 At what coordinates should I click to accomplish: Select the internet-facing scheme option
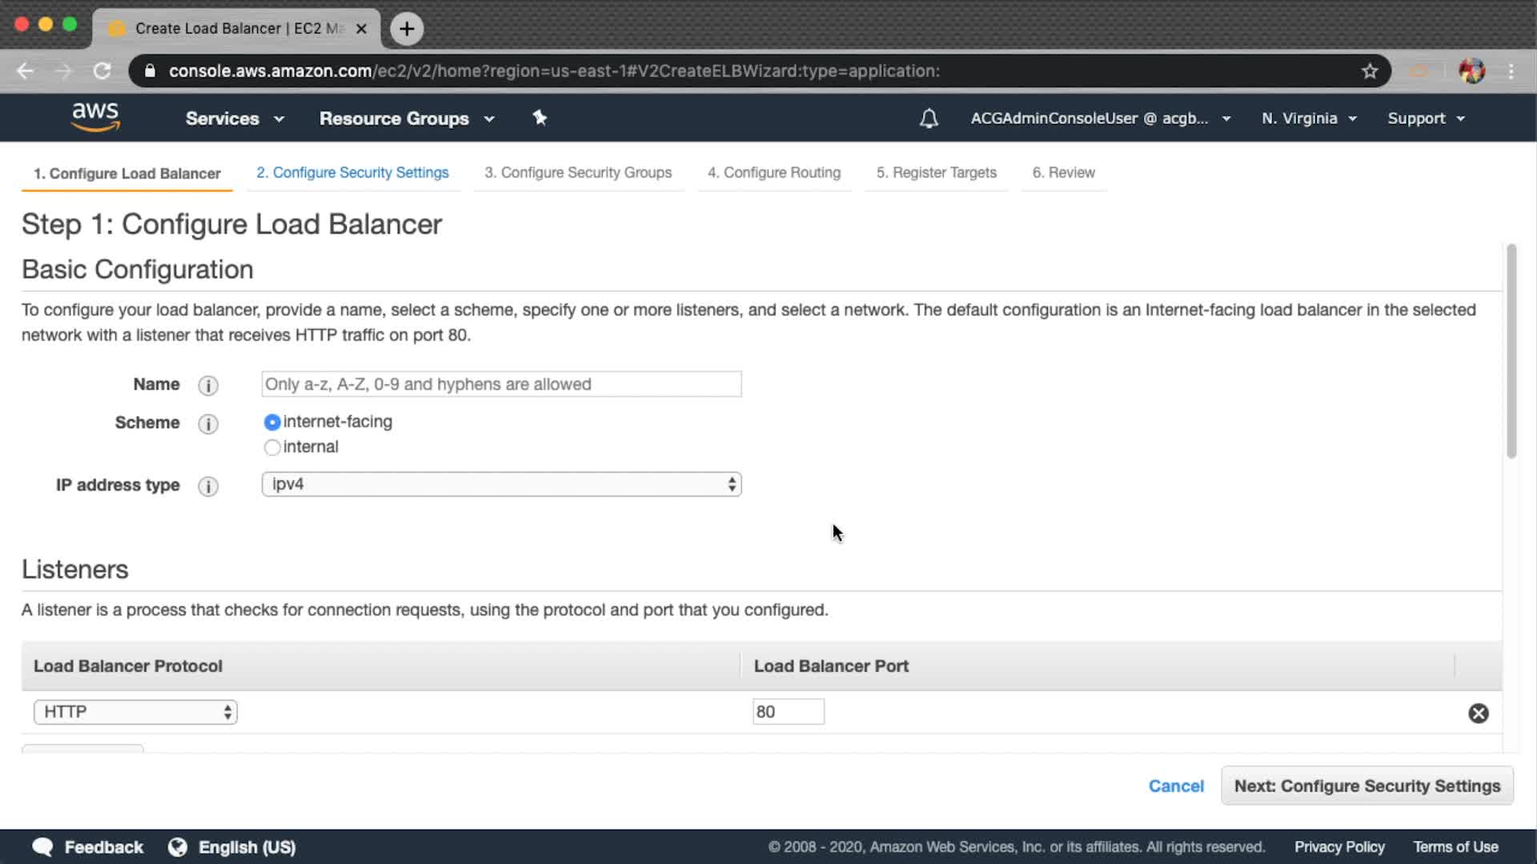click(272, 422)
